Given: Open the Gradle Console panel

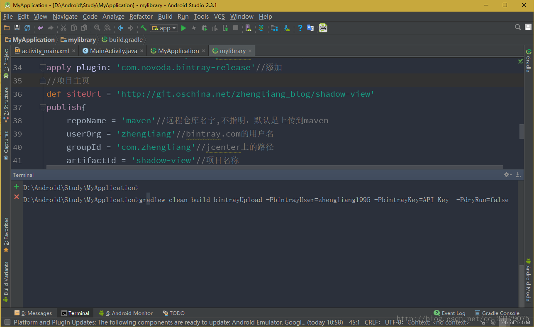Looking at the screenshot, I should click(497, 313).
